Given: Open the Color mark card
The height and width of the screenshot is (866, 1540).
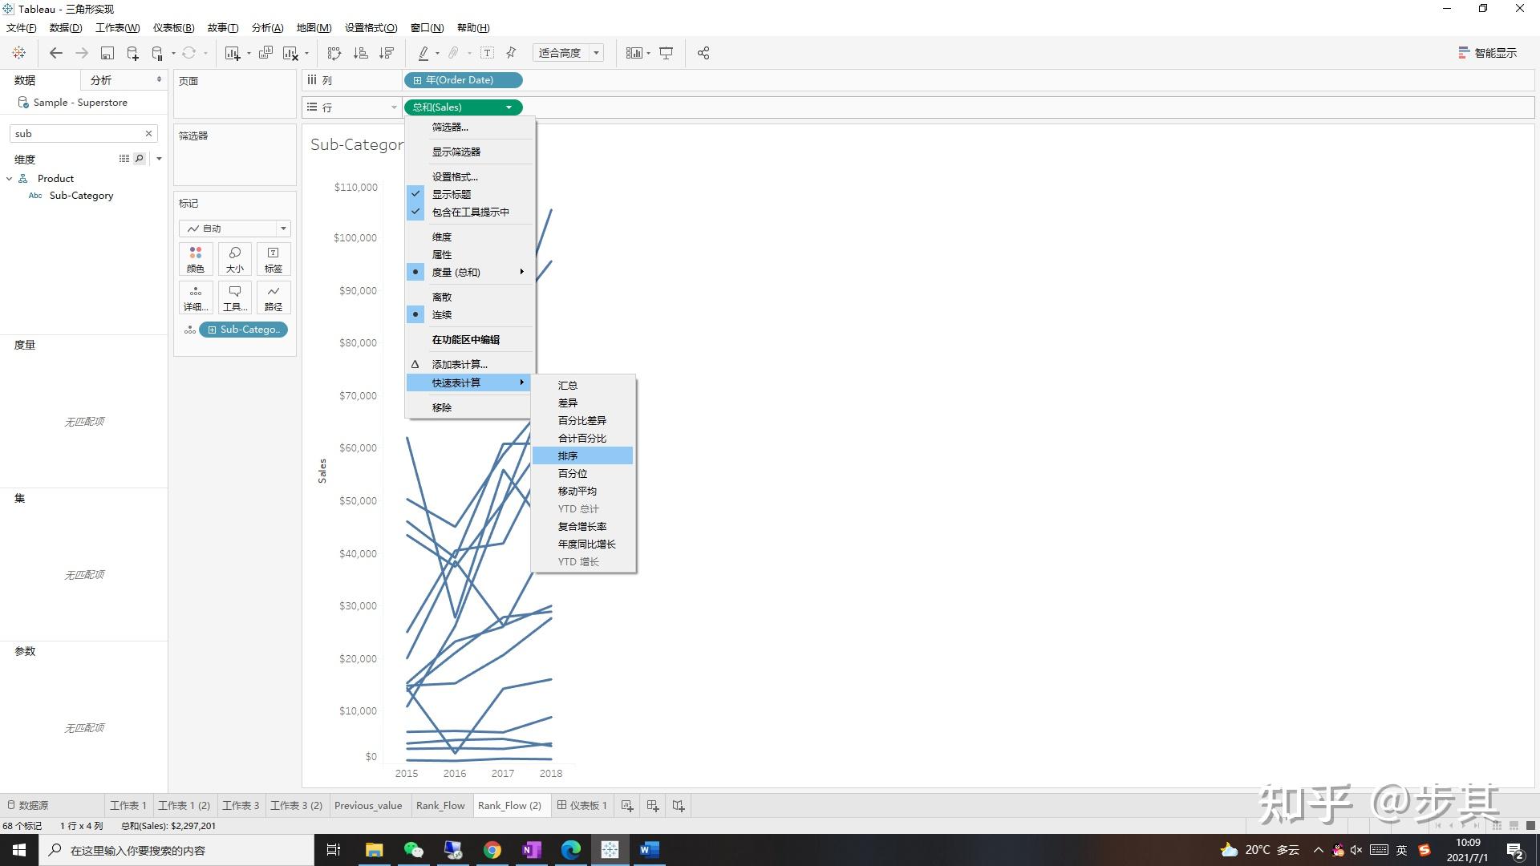Looking at the screenshot, I should coord(196,259).
